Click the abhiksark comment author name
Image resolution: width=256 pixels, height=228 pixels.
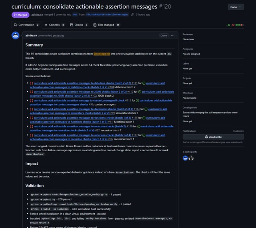click(x=31, y=35)
